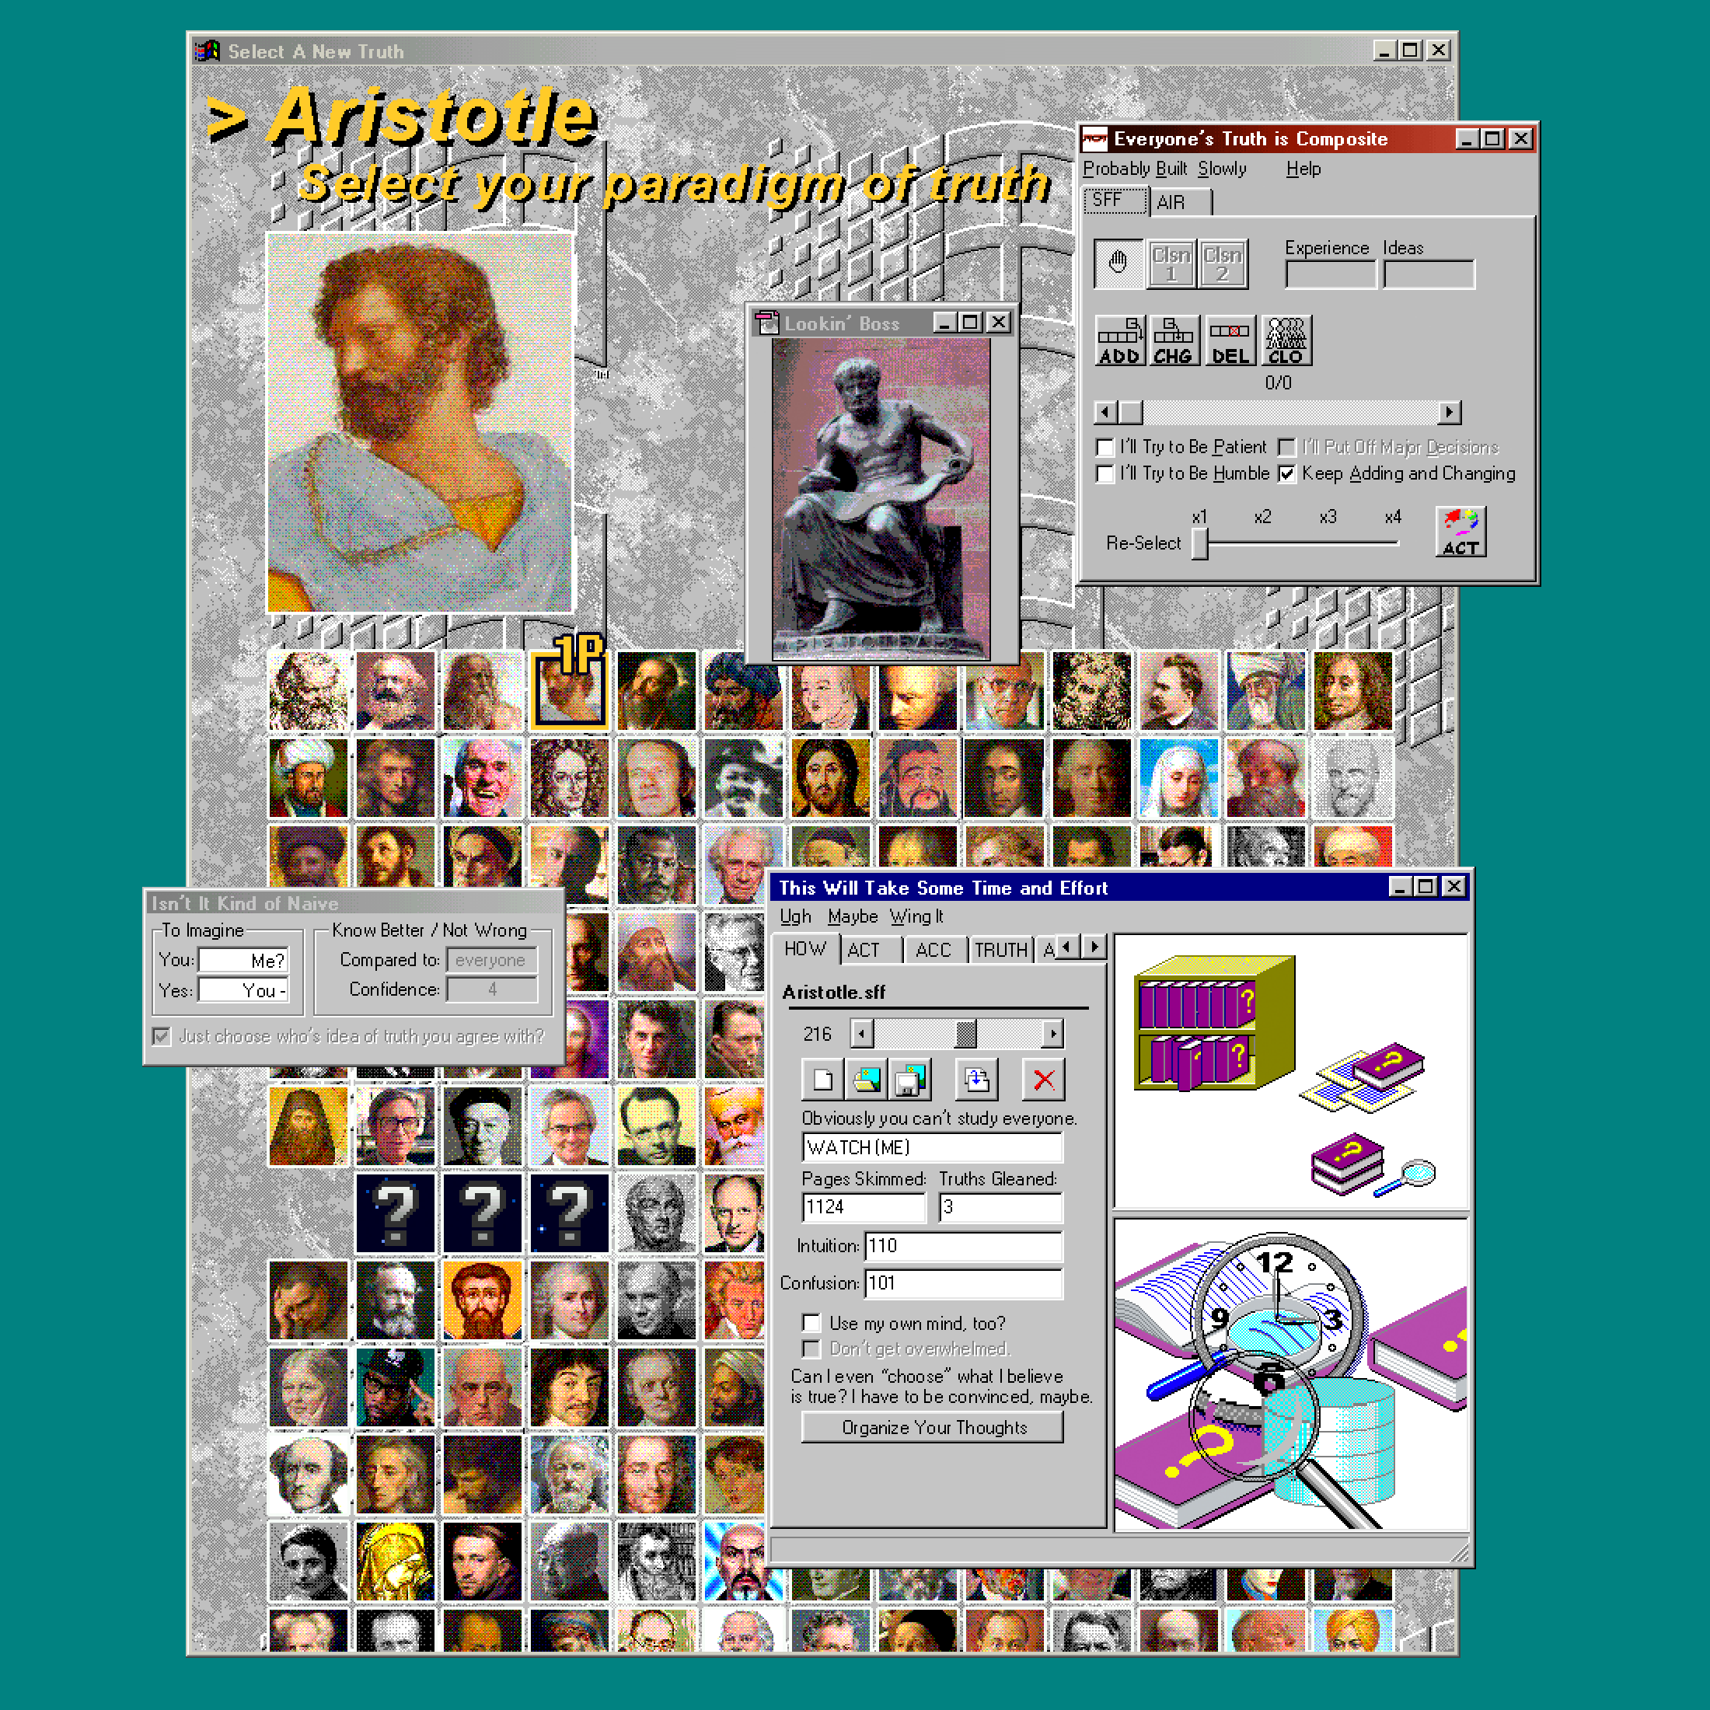Click right arrow of the 216 slider

(x=1052, y=1033)
